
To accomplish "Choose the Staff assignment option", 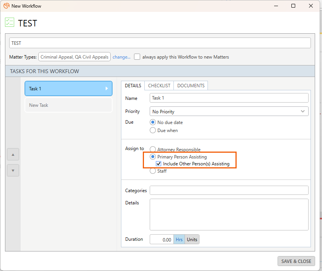I will pyautogui.click(x=153, y=171).
